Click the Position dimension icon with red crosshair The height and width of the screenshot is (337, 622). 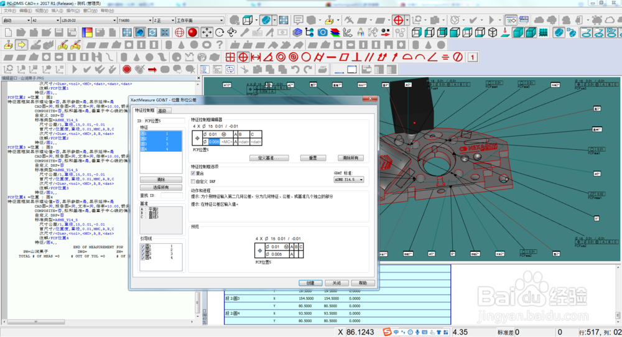pyautogui.click(x=243, y=57)
